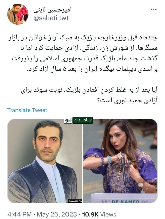
Task: Click the scissors held in right photo
Action: (133, 161)
